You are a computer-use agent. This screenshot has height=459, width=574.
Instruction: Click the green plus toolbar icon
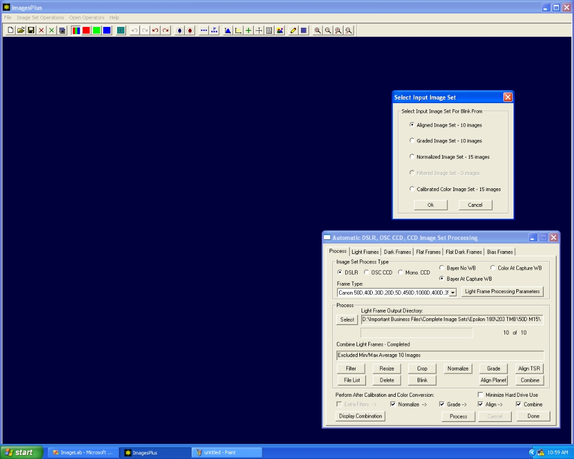(x=248, y=30)
